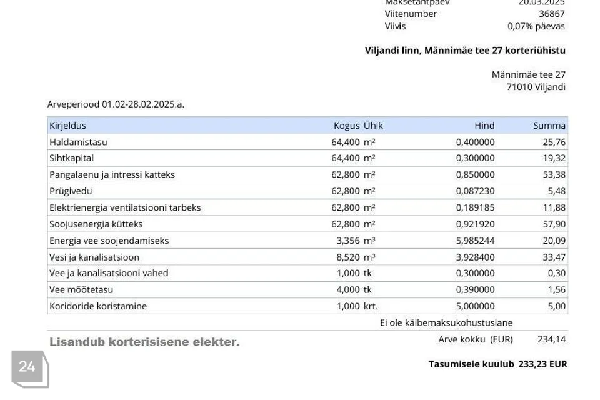Select the Prügivedu row label
The height and width of the screenshot is (400, 600).
pos(71,191)
